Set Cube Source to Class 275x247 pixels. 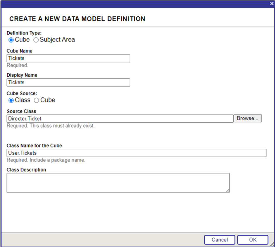pos(11,100)
